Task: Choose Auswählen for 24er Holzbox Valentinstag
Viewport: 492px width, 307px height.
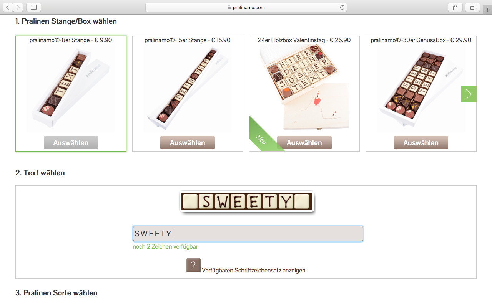Action: click(x=304, y=142)
